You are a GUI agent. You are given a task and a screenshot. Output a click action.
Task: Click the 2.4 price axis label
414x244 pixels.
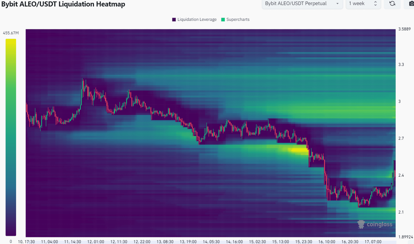[401, 175]
